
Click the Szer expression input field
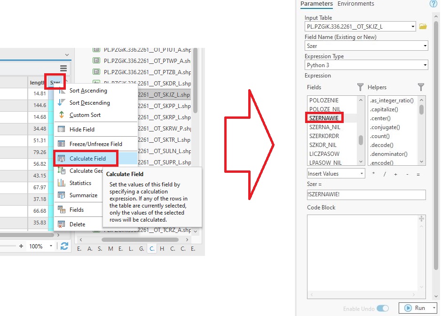[366, 195]
